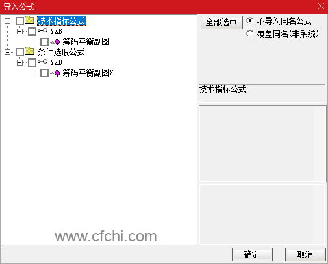Click the magenta cube icon for 筹码平衡副图X
The height and width of the screenshot is (264, 328).
[57, 73]
